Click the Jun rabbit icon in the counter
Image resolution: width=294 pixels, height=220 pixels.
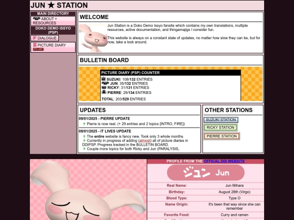click(105, 83)
